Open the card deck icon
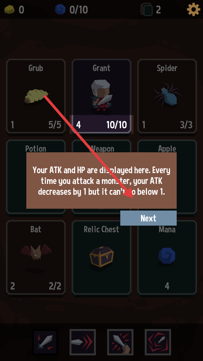 pyautogui.click(x=147, y=9)
